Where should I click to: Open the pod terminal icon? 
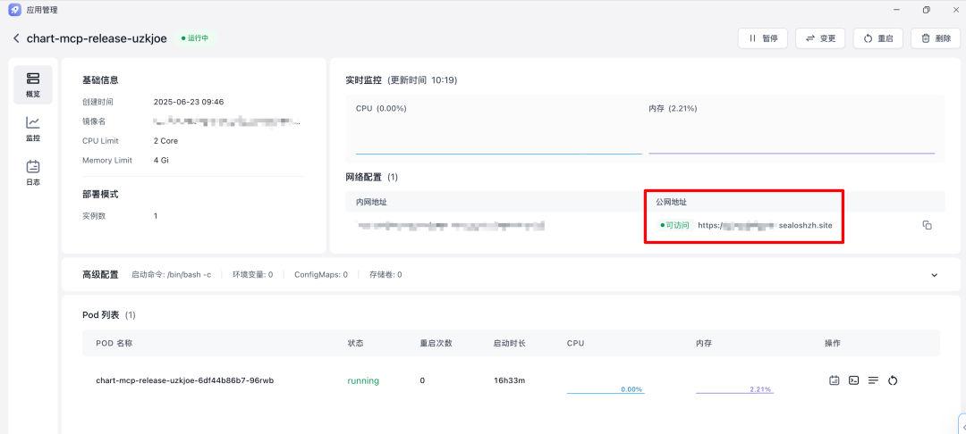click(853, 380)
